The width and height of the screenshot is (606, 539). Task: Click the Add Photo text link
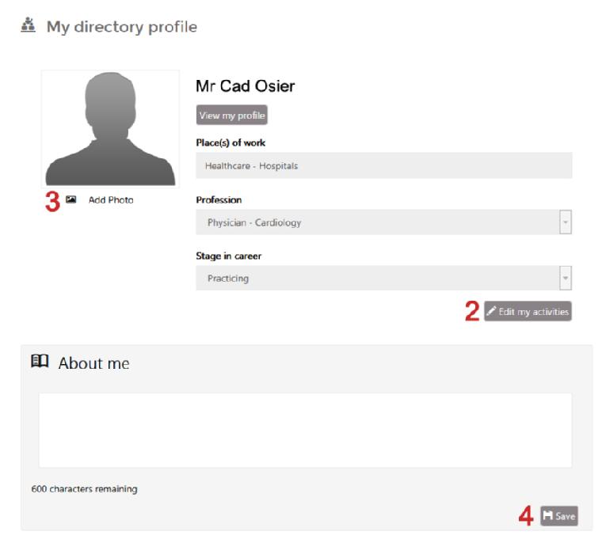tap(111, 200)
